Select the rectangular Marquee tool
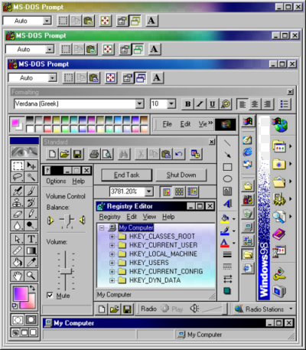The width and height of the screenshot is (306, 350). 18,165
